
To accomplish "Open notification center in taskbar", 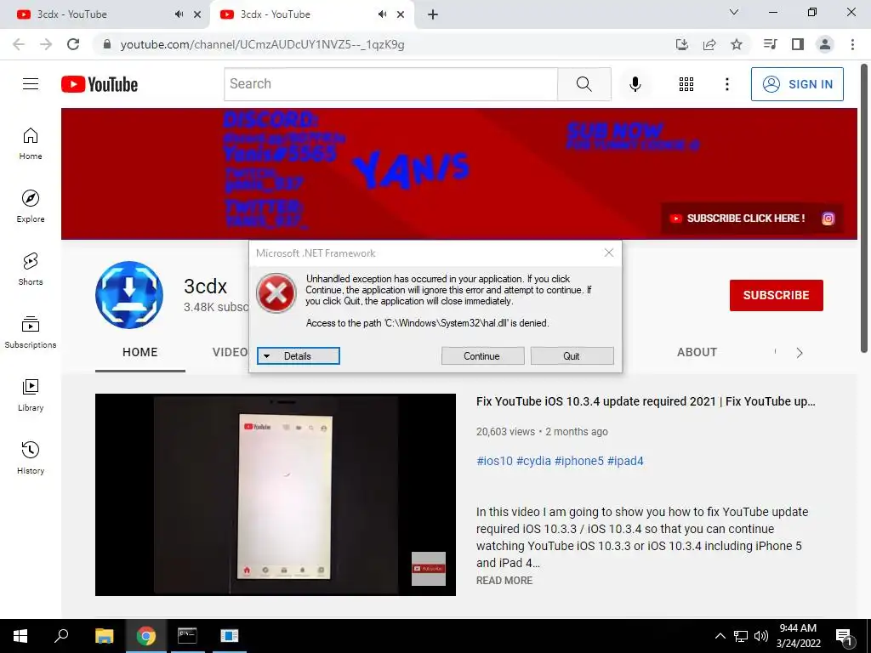I will [x=844, y=637].
